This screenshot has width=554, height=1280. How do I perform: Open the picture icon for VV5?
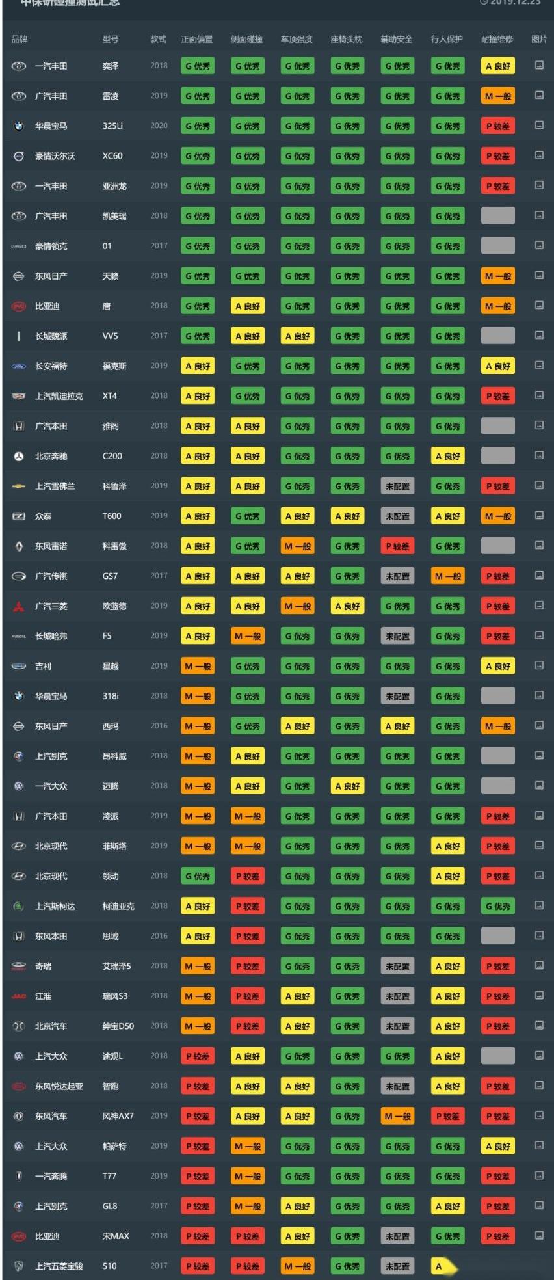pyautogui.click(x=539, y=335)
